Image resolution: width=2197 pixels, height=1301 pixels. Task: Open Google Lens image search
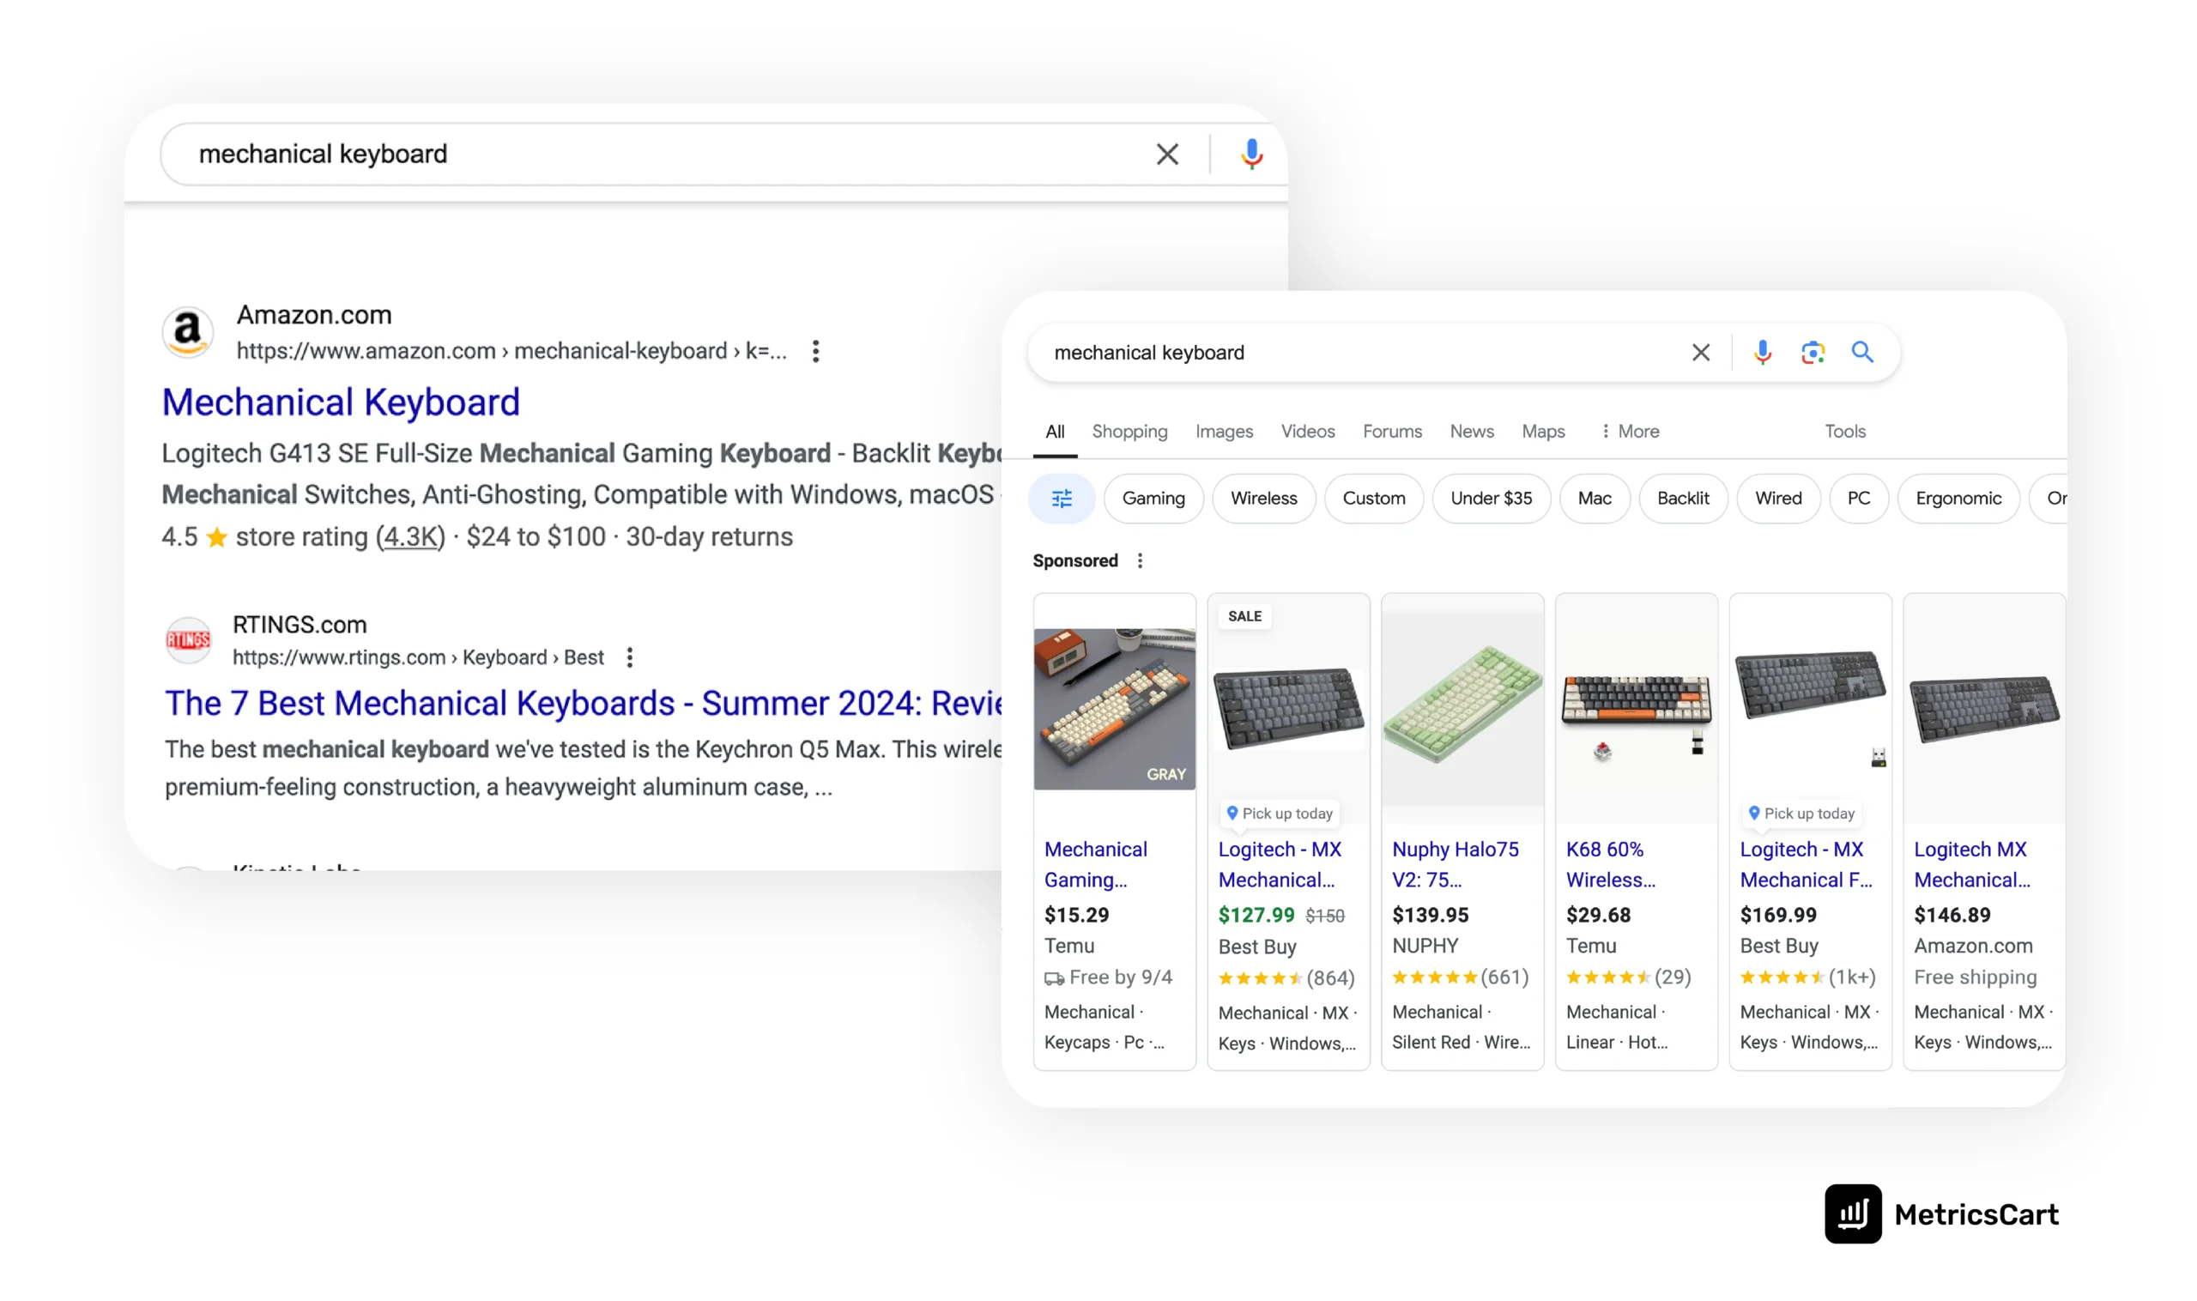tap(1813, 353)
